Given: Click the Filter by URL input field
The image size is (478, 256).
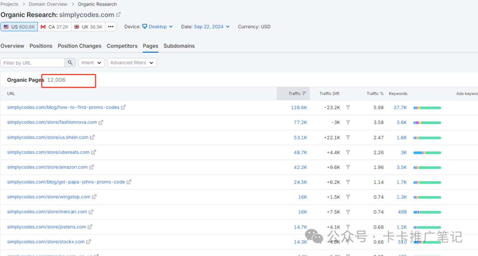Looking at the screenshot, I should (x=32, y=63).
